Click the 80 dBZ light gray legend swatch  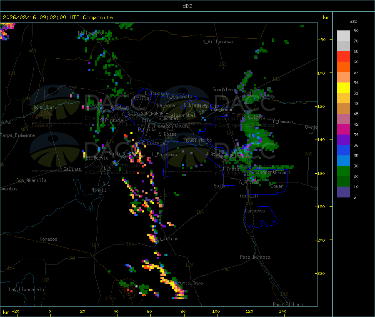(343, 36)
